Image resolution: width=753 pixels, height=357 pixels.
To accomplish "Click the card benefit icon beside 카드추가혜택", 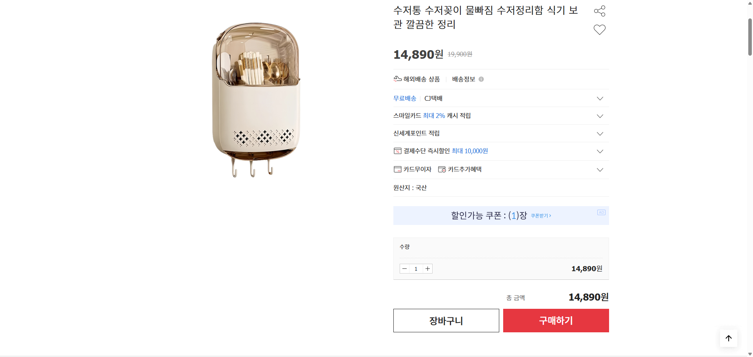I will [x=442, y=169].
